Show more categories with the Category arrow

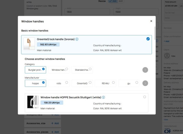click(x=145, y=70)
